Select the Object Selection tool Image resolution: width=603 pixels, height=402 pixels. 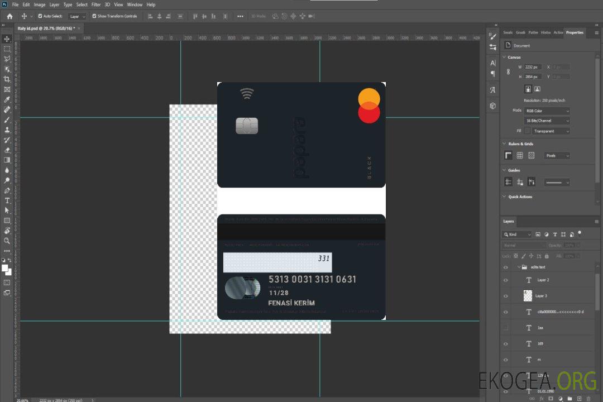tap(7, 69)
